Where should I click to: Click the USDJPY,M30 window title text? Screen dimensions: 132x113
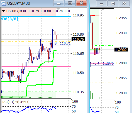pyautogui.click(x=19, y=3)
